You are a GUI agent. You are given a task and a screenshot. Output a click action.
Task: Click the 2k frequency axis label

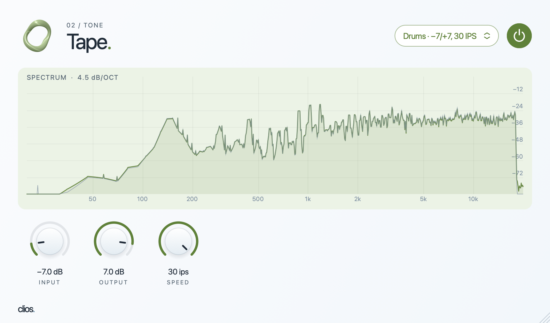tap(357, 199)
